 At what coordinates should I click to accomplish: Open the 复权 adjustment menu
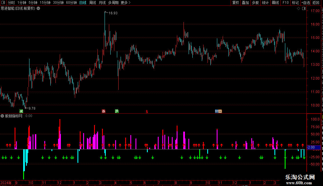point(236,3)
